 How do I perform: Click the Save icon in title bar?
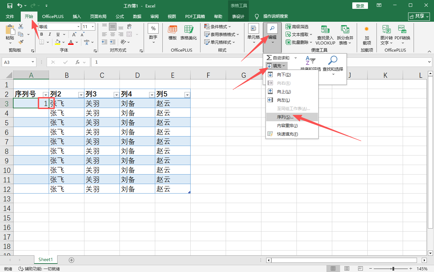pos(10,6)
